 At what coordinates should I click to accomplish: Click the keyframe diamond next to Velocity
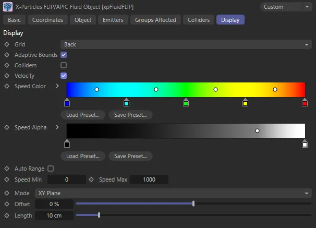tap(7, 76)
